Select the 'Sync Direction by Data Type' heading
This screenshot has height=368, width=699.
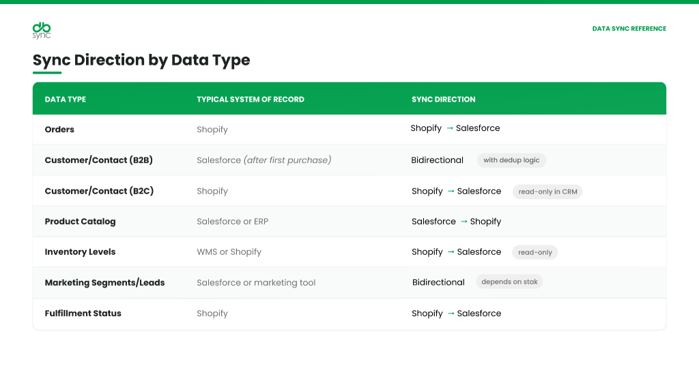pos(141,60)
